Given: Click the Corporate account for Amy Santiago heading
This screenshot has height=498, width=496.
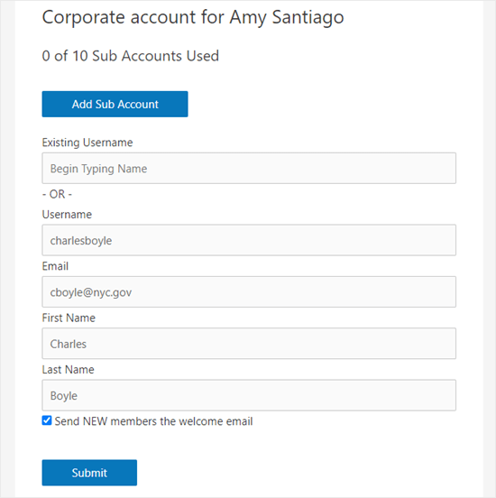Looking at the screenshot, I should (x=193, y=17).
